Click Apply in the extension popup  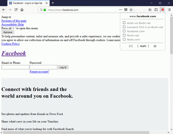[143, 46]
